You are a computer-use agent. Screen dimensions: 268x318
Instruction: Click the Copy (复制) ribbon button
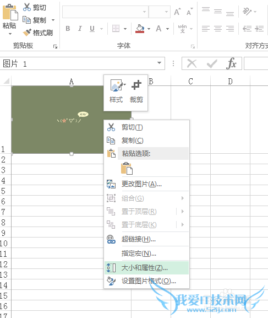[x=35, y=20]
